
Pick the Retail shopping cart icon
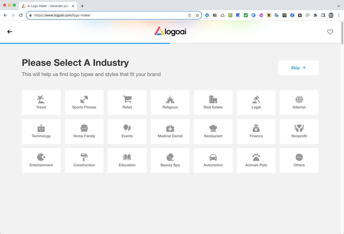127,99
